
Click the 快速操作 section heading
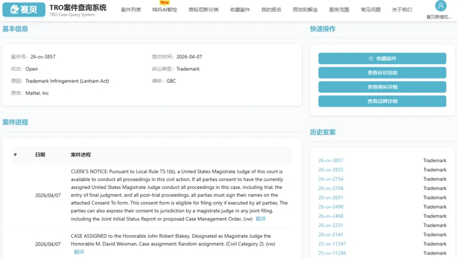tap(322, 29)
